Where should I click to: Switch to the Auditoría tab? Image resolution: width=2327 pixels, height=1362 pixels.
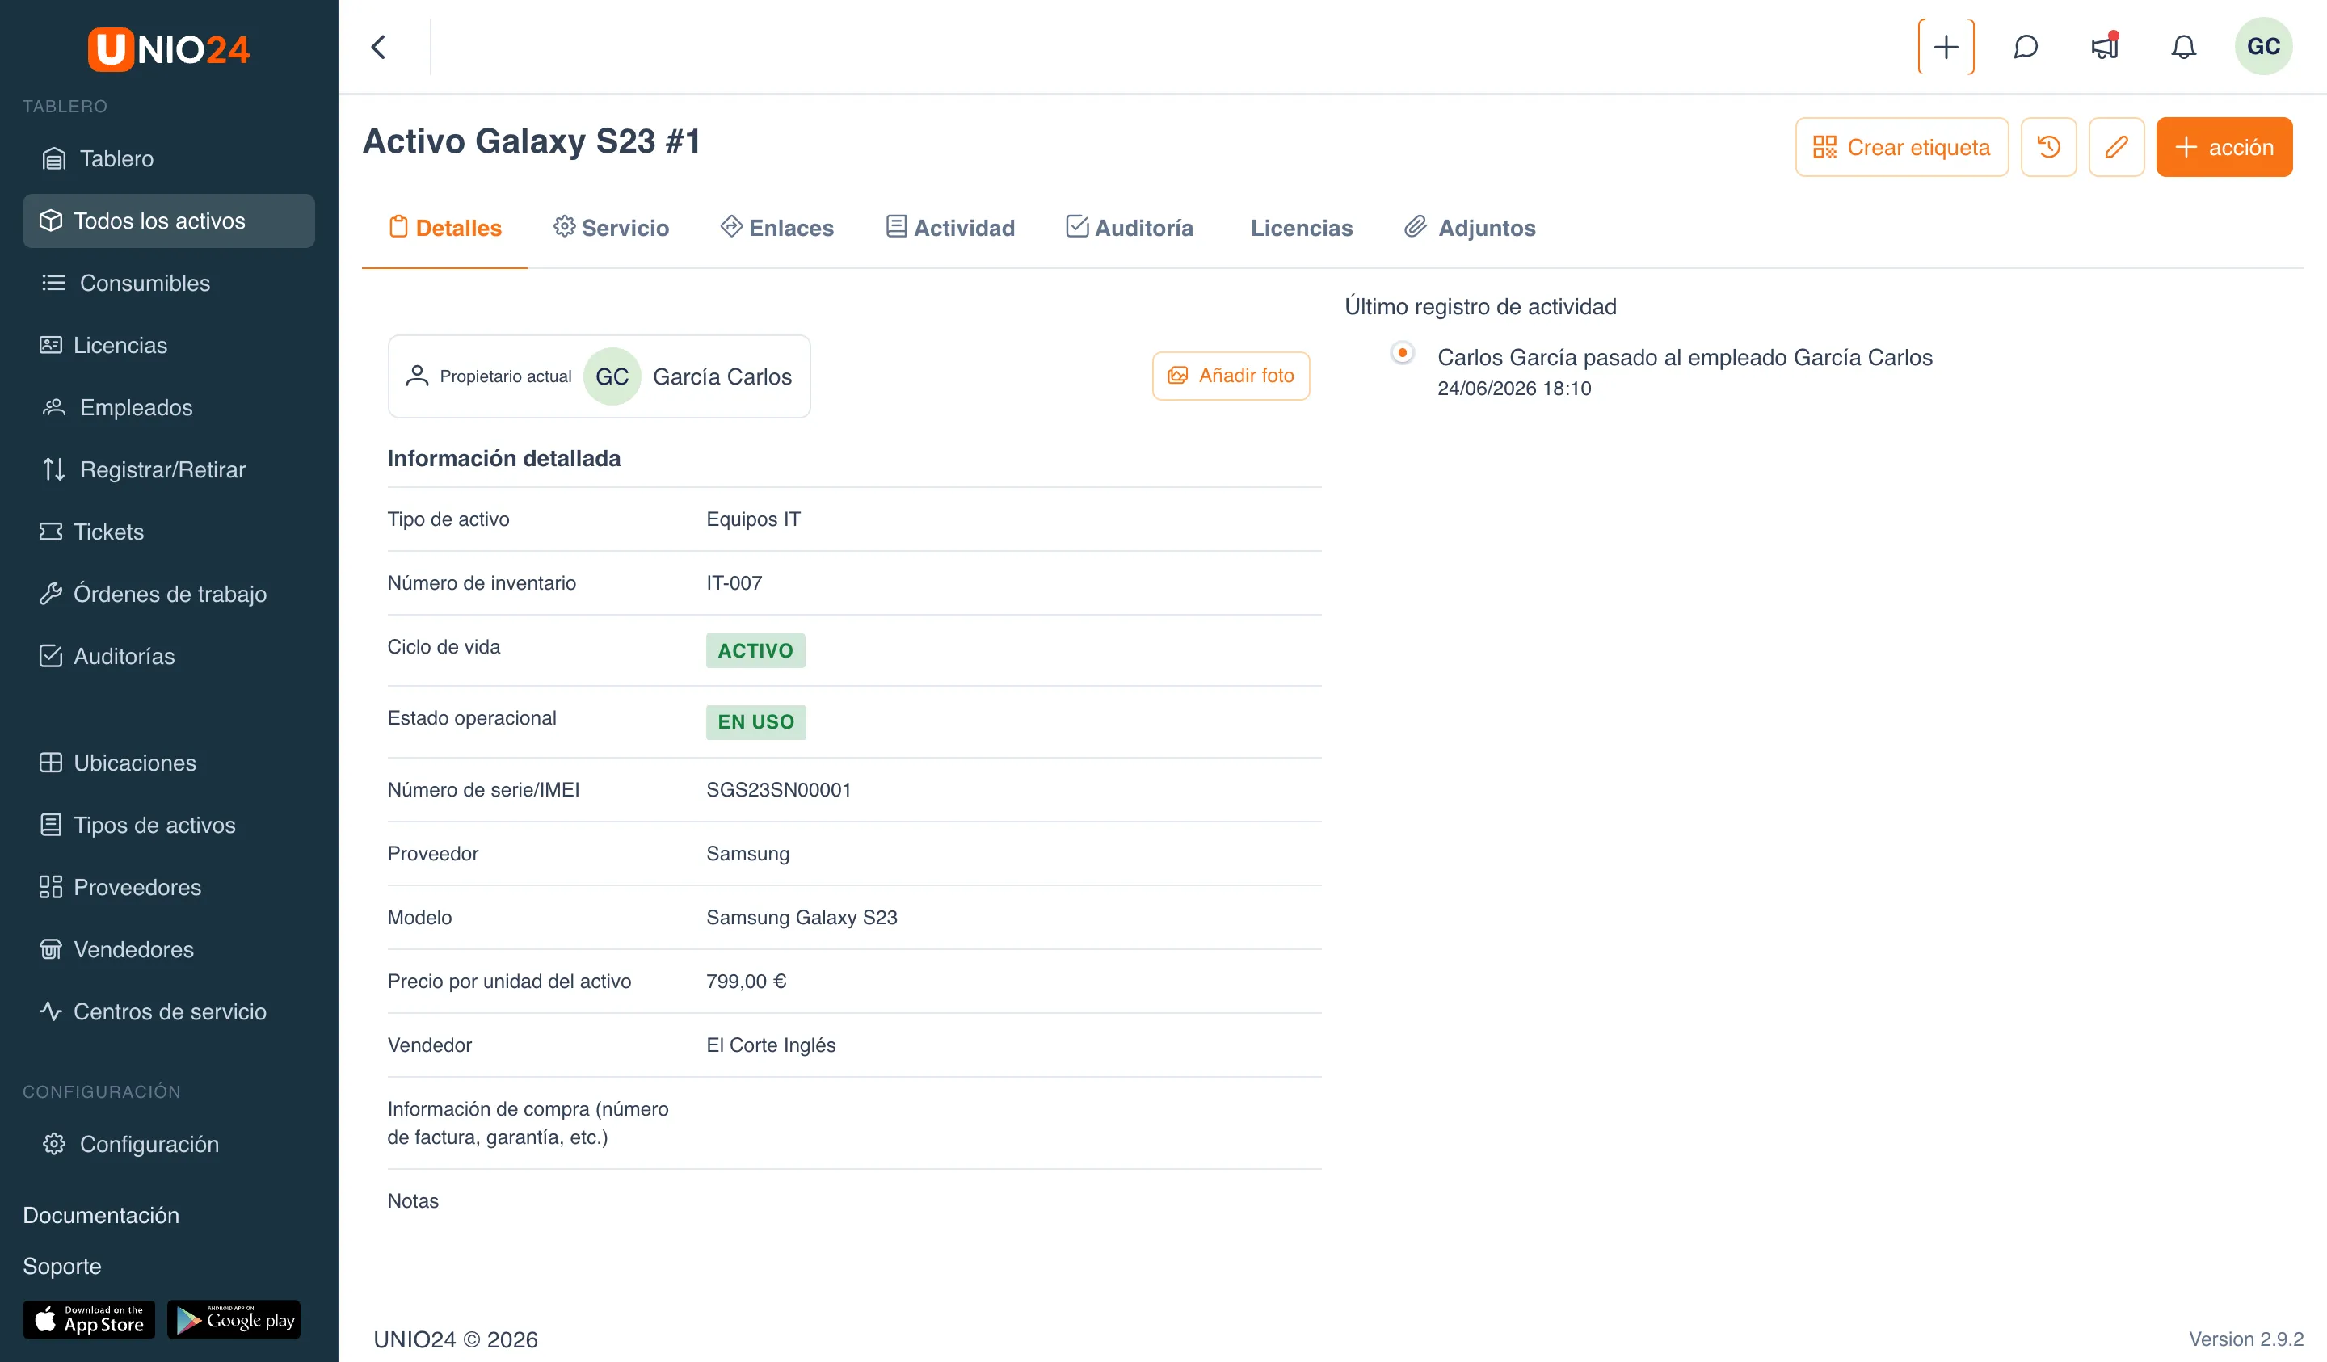point(1130,227)
